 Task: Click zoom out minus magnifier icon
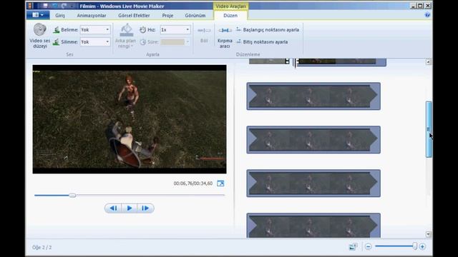point(368,247)
